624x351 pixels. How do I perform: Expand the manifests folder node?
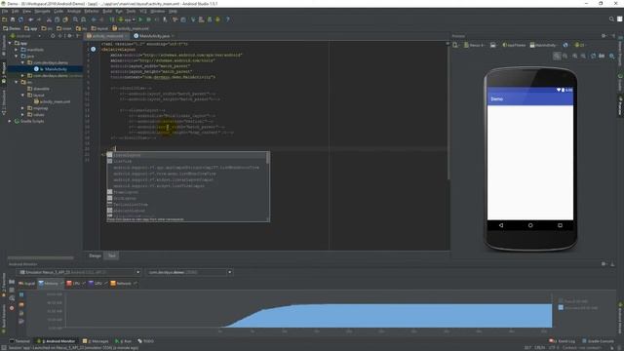(17, 50)
